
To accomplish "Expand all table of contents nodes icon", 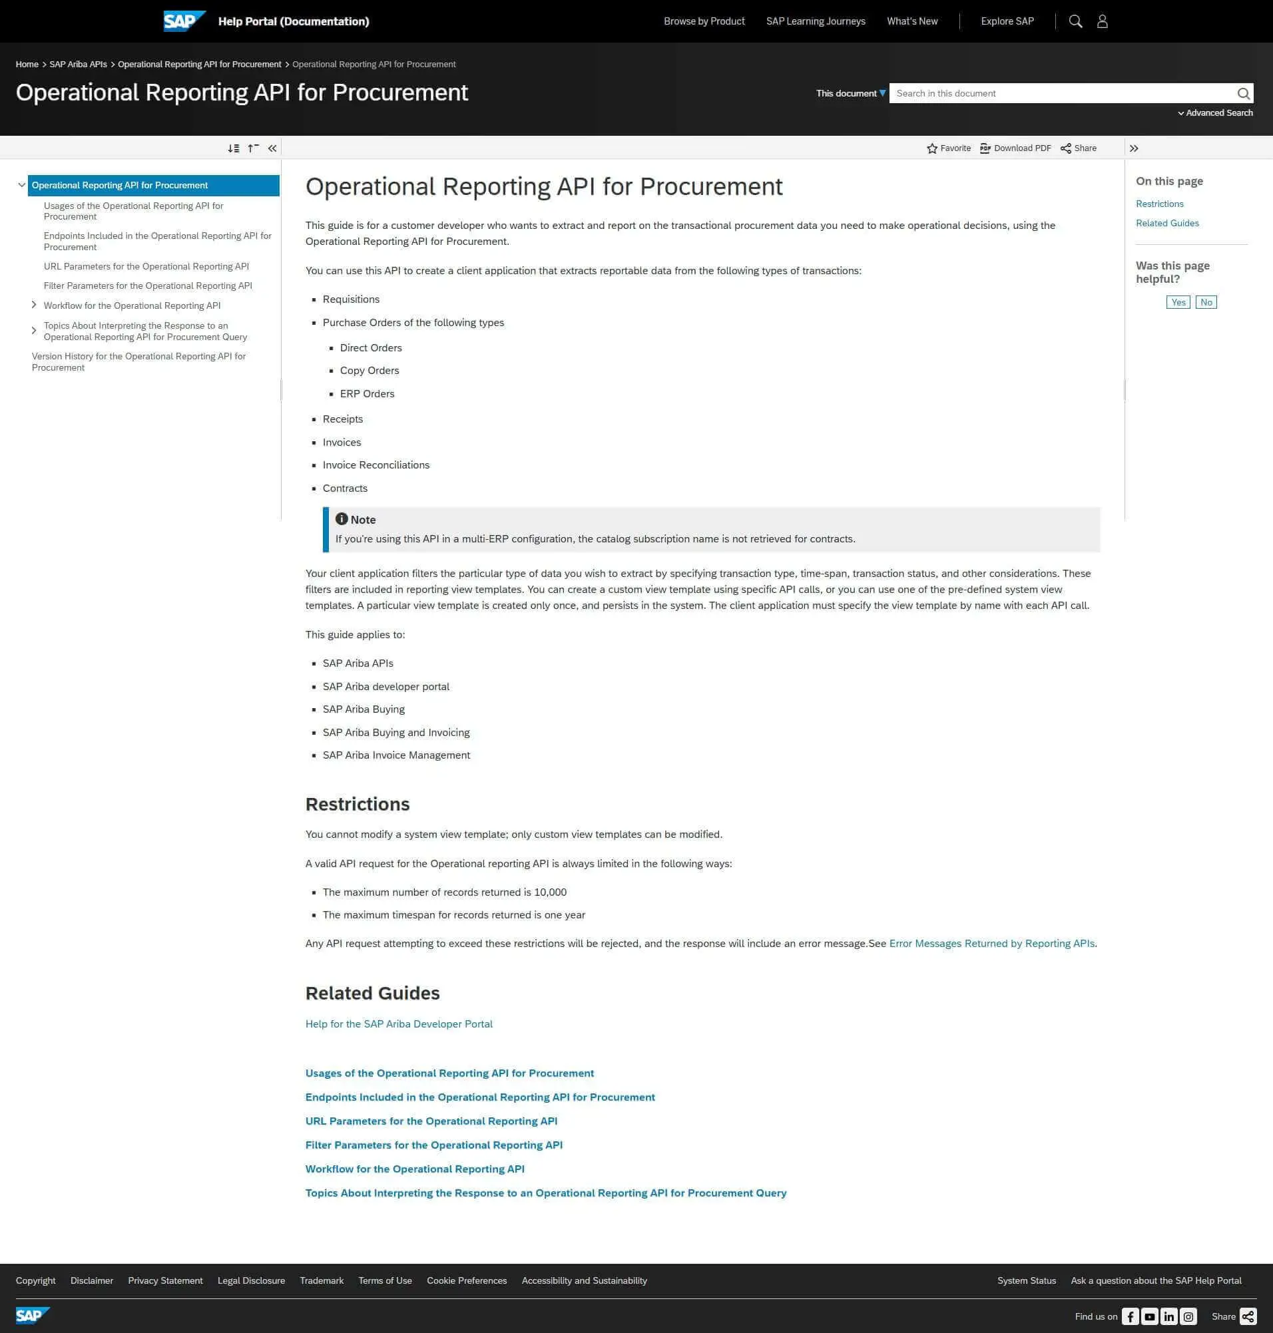I will pos(234,148).
